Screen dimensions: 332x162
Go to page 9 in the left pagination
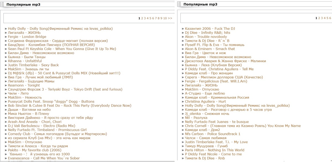161,18
